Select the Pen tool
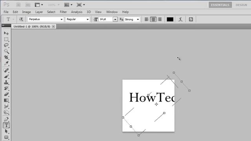Screen dimensions: 251x141 pos(6,119)
